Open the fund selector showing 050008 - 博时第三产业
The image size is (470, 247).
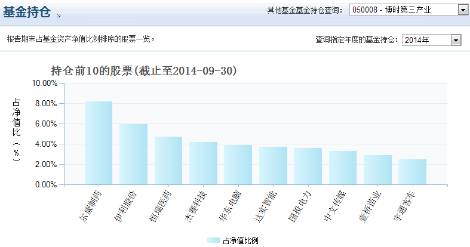tap(409, 10)
